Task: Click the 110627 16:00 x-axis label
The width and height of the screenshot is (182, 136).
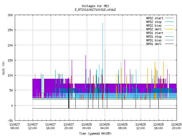Action: [51, 126]
